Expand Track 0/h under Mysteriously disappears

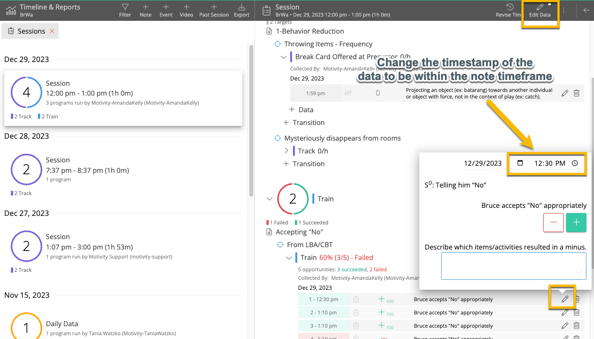(x=286, y=151)
